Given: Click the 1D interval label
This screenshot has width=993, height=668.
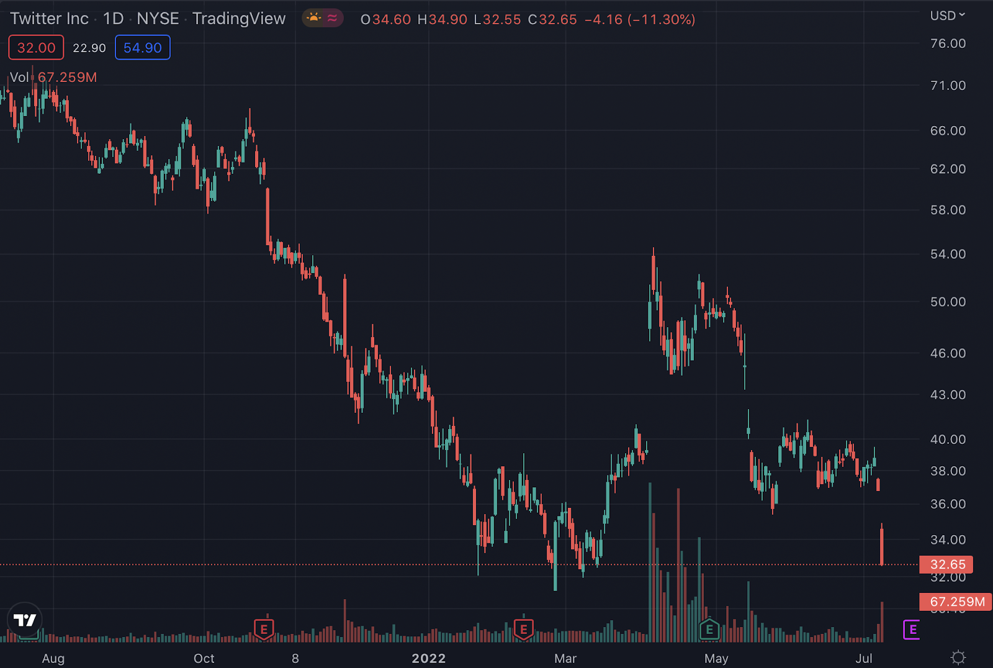Looking at the screenshot, I should pyautogui.click(x=114, y=19).
